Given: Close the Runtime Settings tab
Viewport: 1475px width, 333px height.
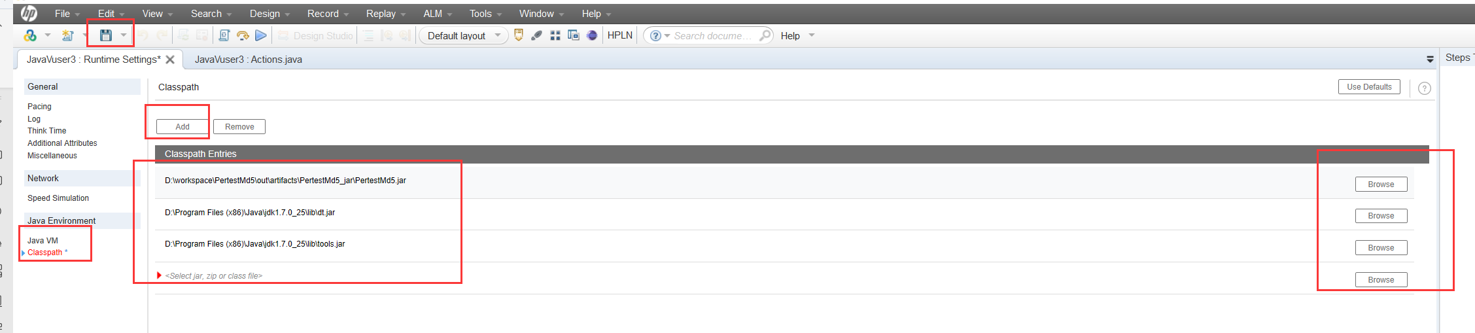Looking at the screenshot, I should click(x=170, y=60).
